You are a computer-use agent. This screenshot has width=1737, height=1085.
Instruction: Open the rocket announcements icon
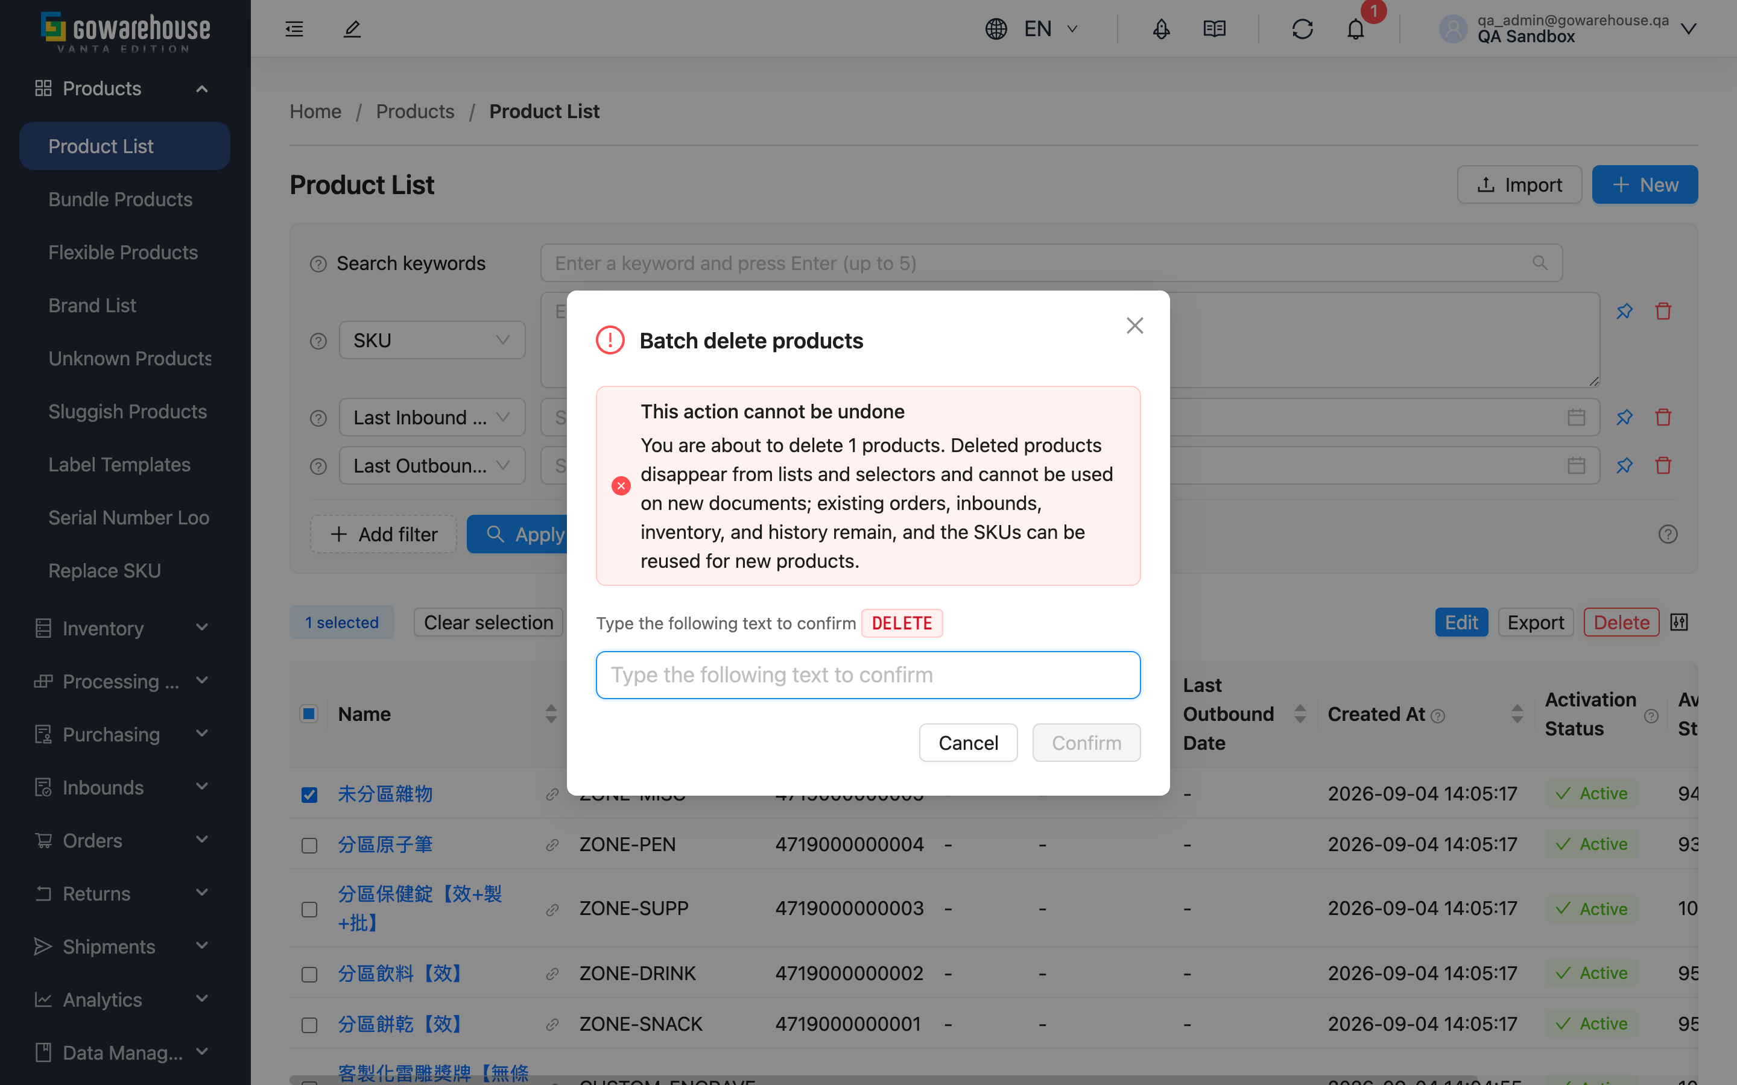tap(1160, 29)
